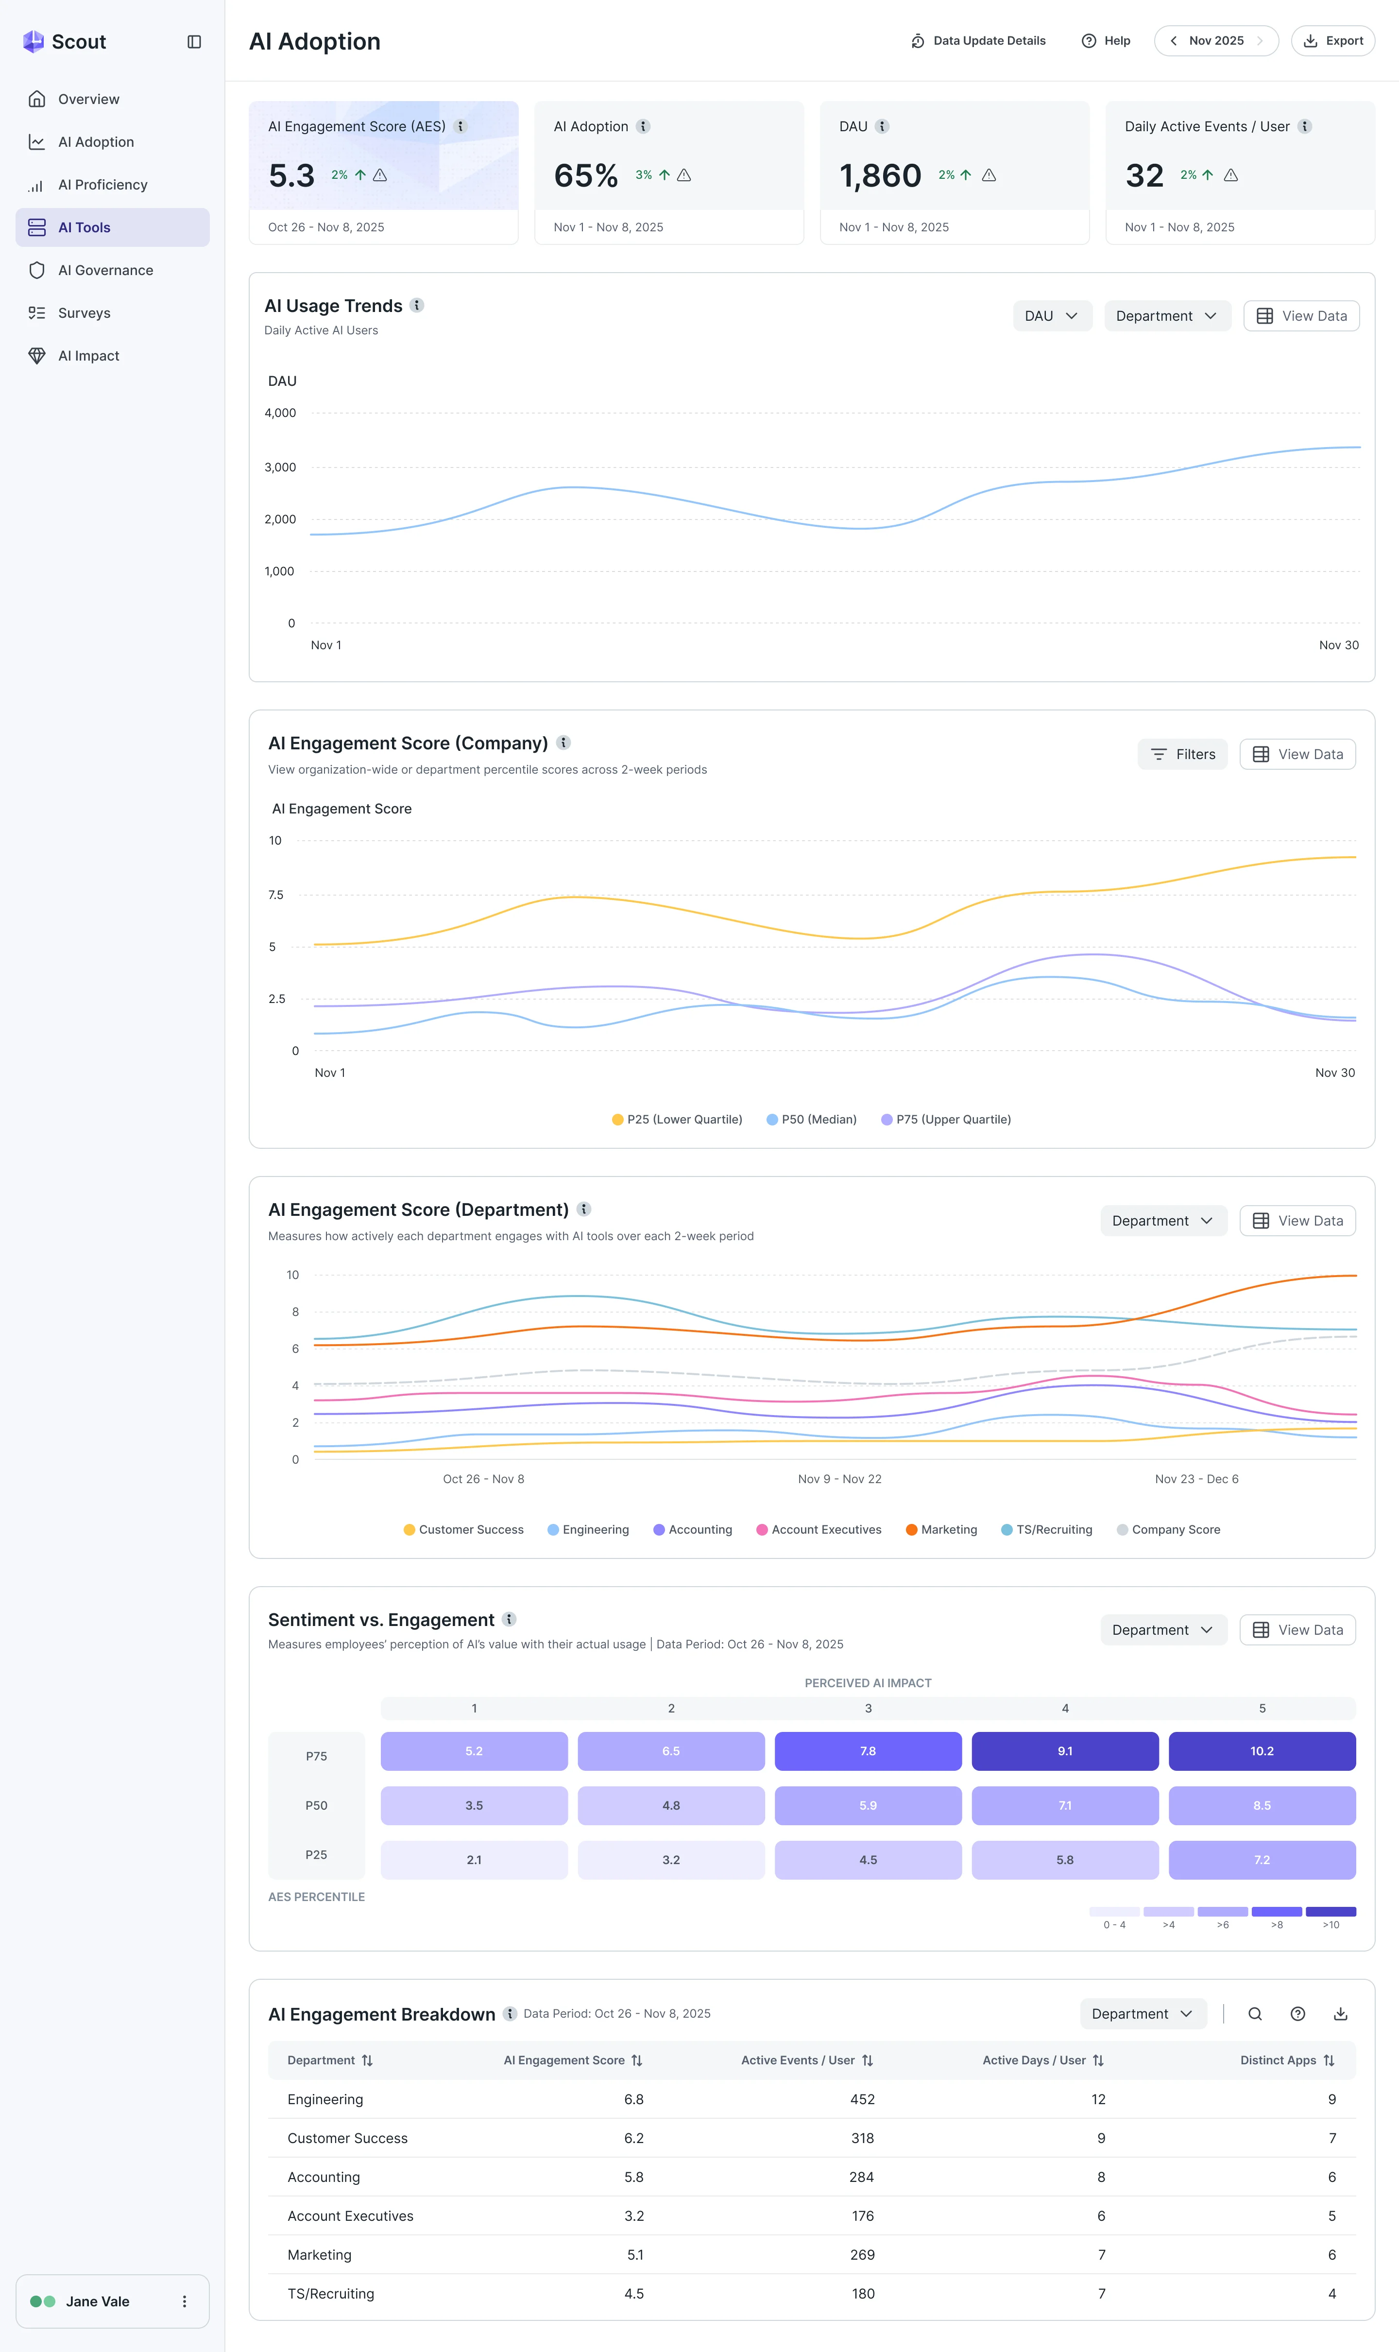Screen dimensions: 1399x2352
Task: Select AI Governance in sidebar
Action: coord(112,271)
